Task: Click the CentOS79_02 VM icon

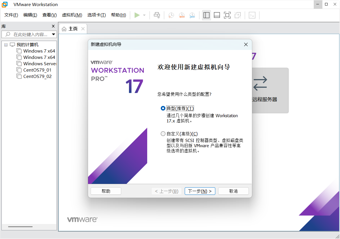Action: pyautogui.click(x=19, y=76)
